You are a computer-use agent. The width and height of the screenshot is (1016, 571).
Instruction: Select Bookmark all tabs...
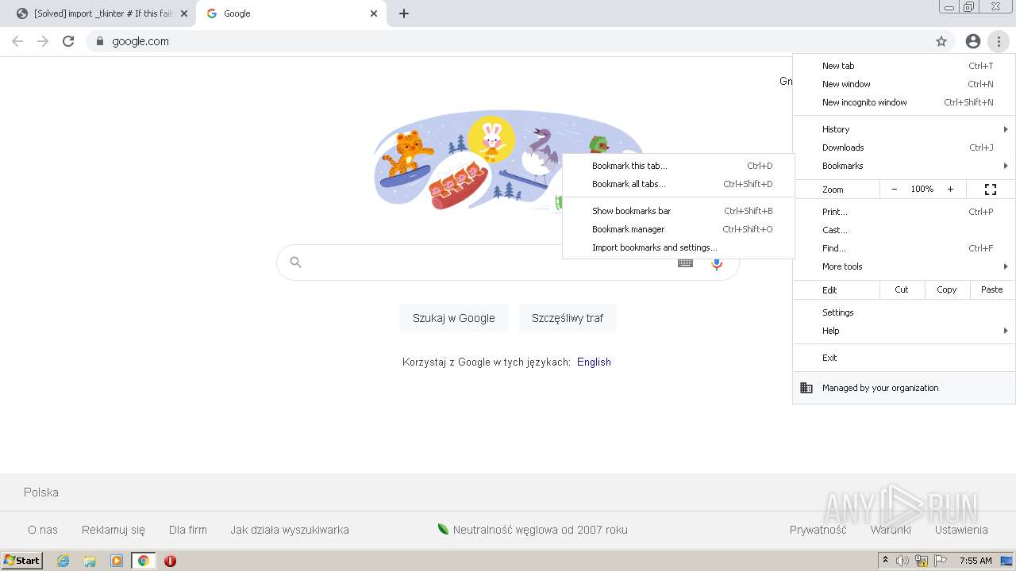pos(678,184)
